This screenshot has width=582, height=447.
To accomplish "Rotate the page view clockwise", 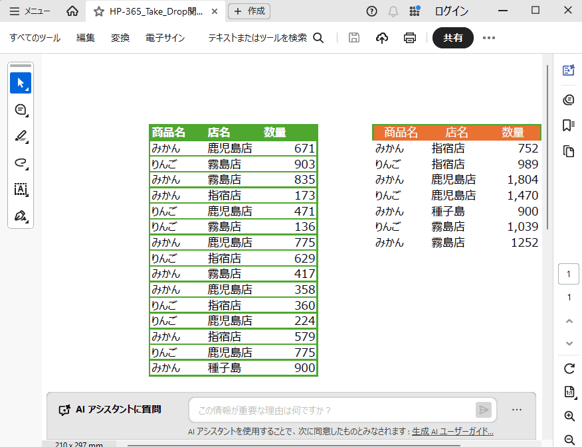I will pos(569,369).
